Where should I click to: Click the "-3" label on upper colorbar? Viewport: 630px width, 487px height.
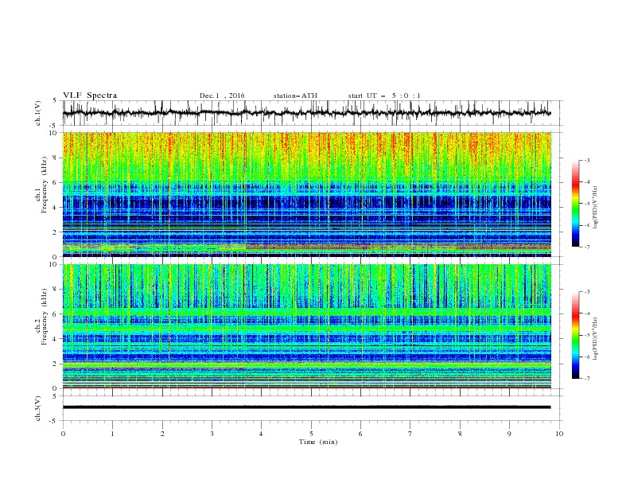coord(587,160)
